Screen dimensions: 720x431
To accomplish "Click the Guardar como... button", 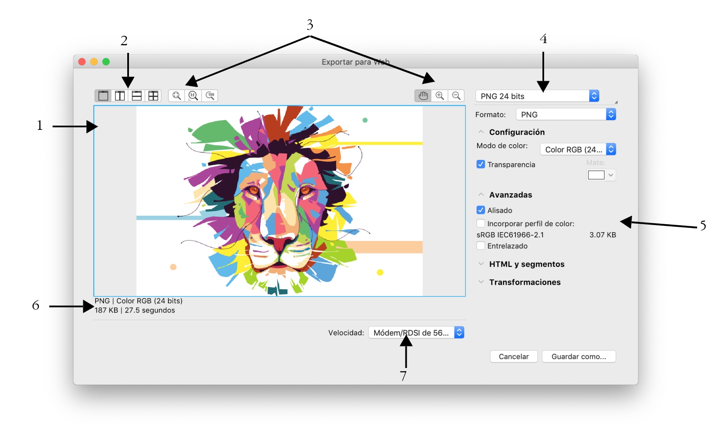I will (578, 357).
